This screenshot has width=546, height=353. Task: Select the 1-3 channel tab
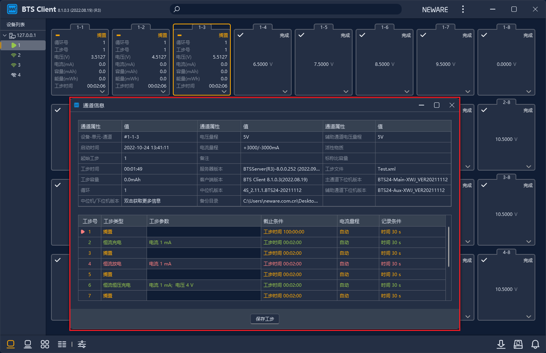pos(202,27)
